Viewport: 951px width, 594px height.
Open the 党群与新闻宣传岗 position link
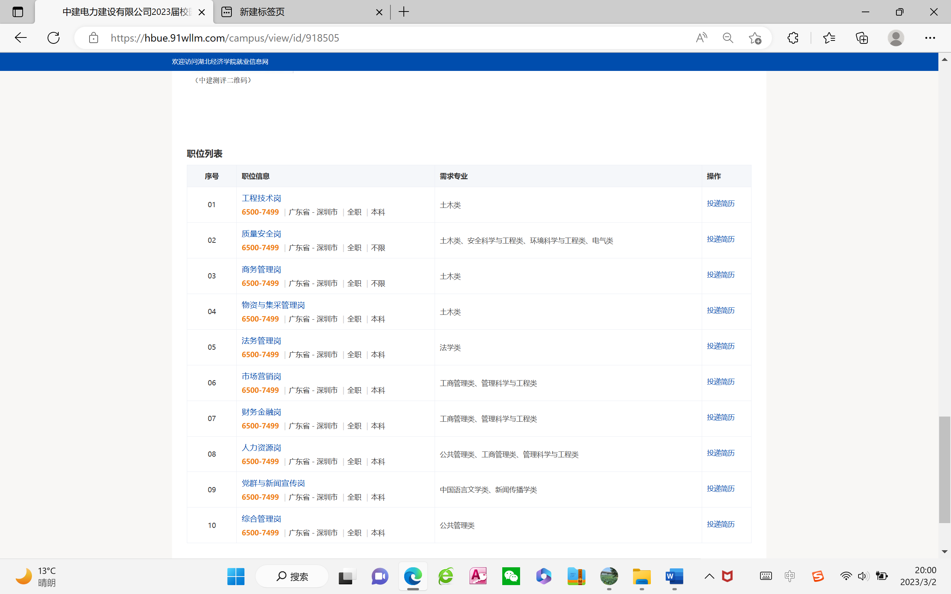273,483
